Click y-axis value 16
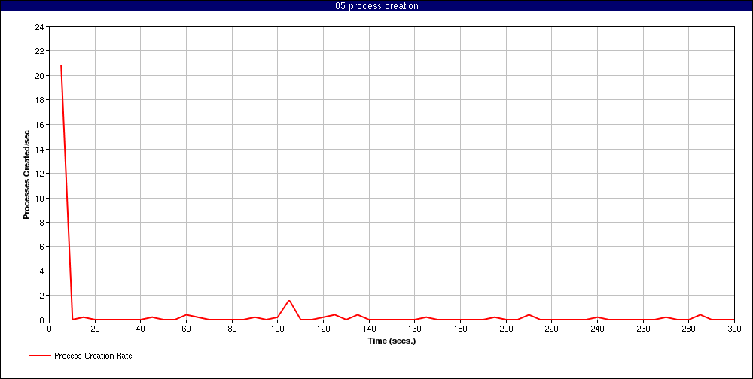The width and height of the screenshot is (753, 379). point(39,125)
